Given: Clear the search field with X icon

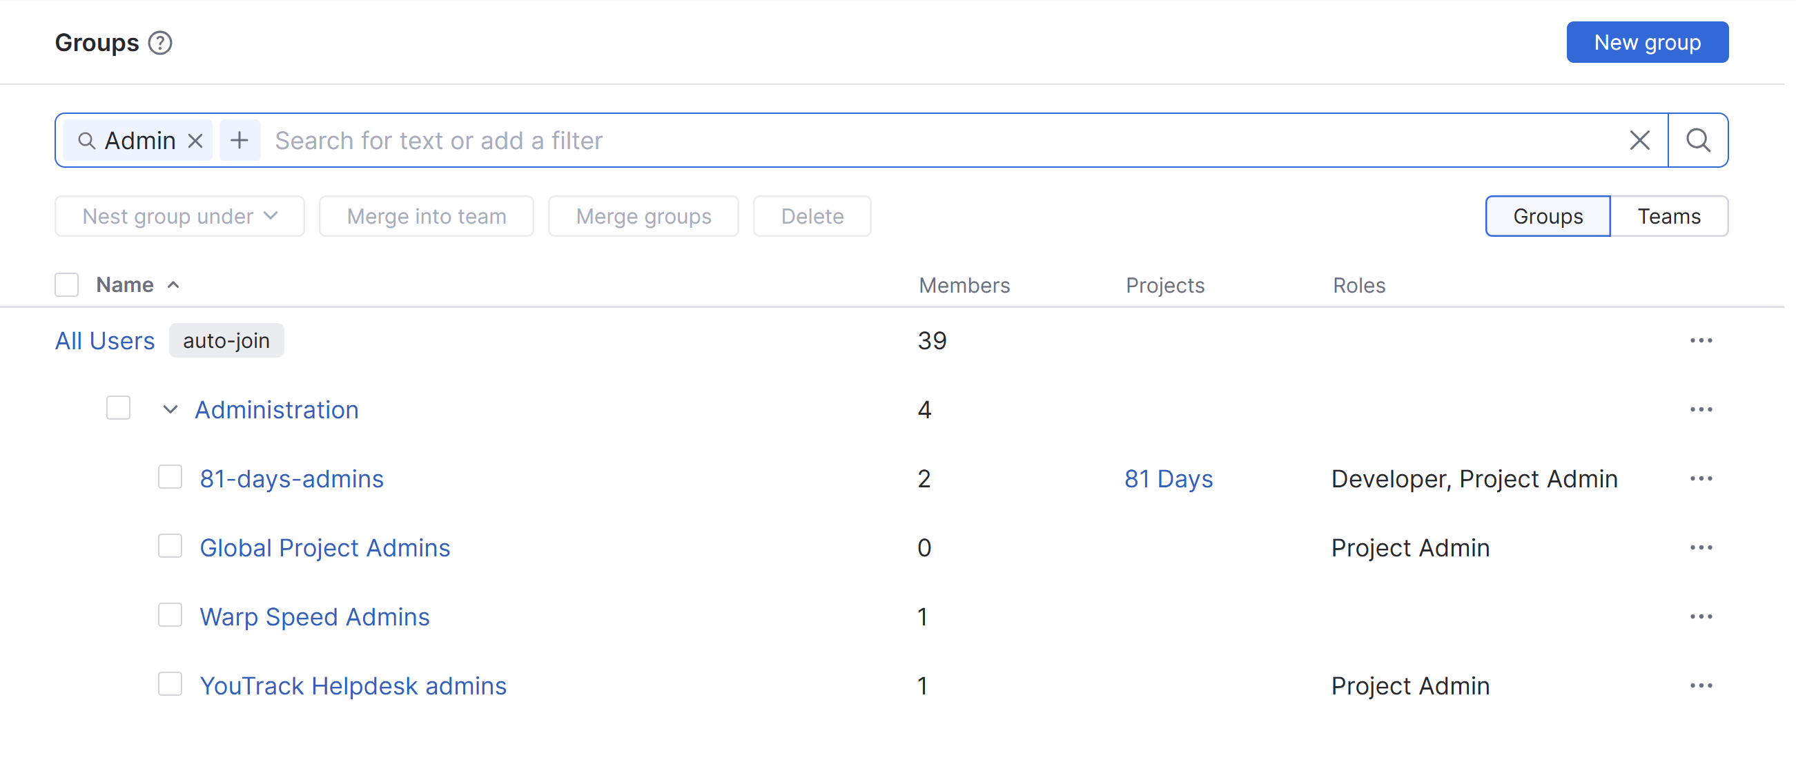Looking at the screenshot, I should (1639, 141).
